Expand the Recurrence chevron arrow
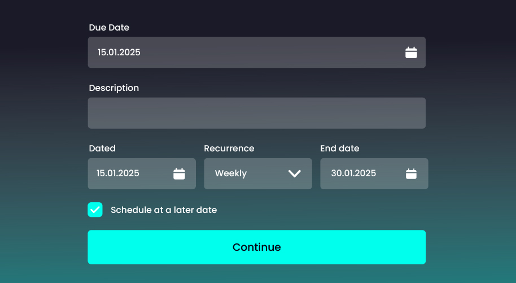This screenshot has width=516, height=283. point(295,173)
